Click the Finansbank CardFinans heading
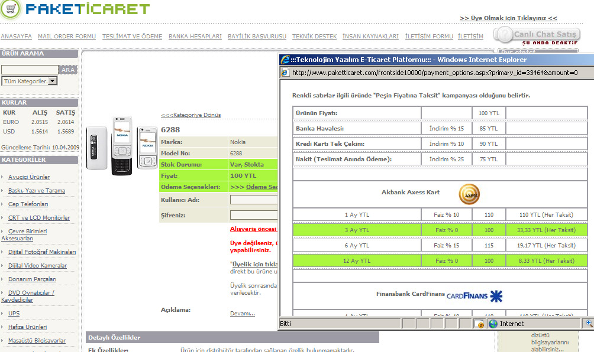 [410, 294]
